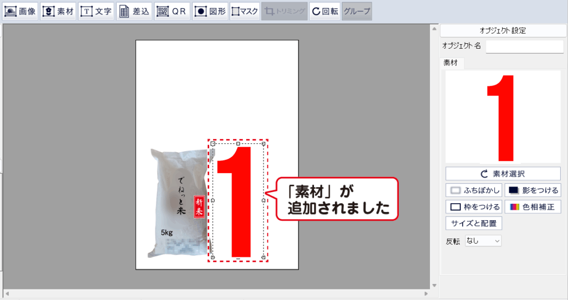The width and height of the screenshot is (568, 300).
Task: Add a shadow with 影をつける
Action: [x=532, y=190]
